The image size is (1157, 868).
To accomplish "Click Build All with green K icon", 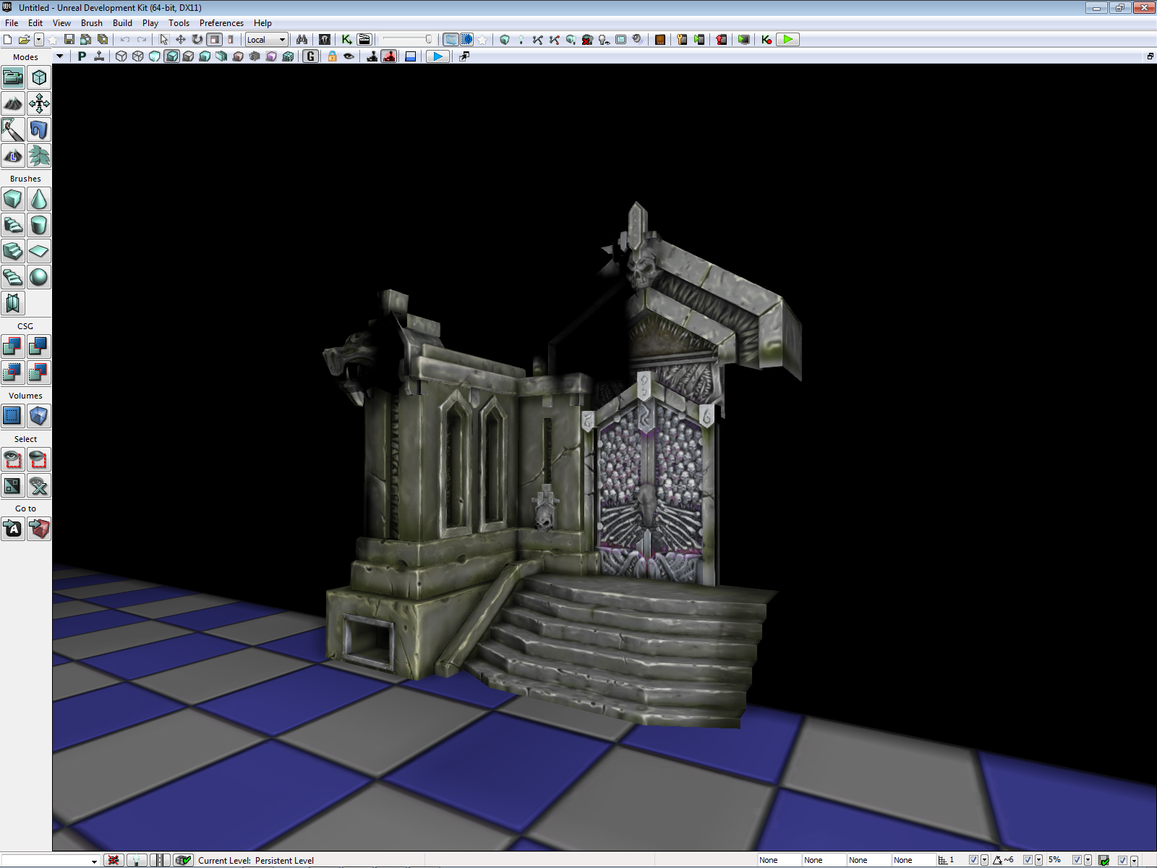I will point(767,40).
